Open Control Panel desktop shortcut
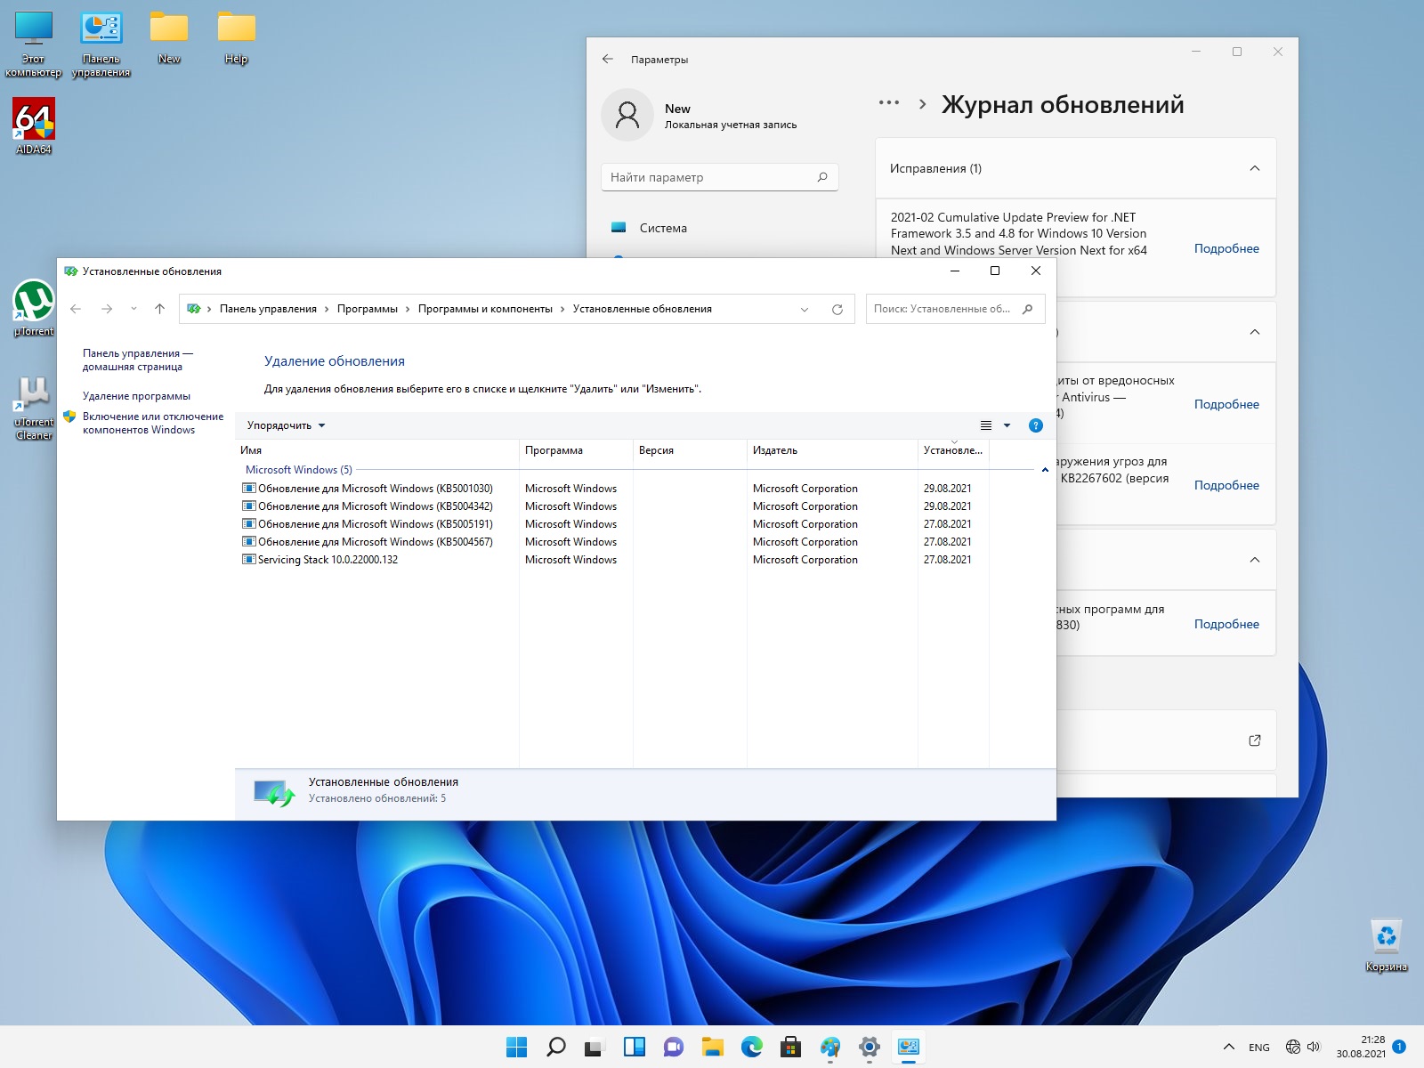Screen dimensions: 1424x1068 pos(101,44)
